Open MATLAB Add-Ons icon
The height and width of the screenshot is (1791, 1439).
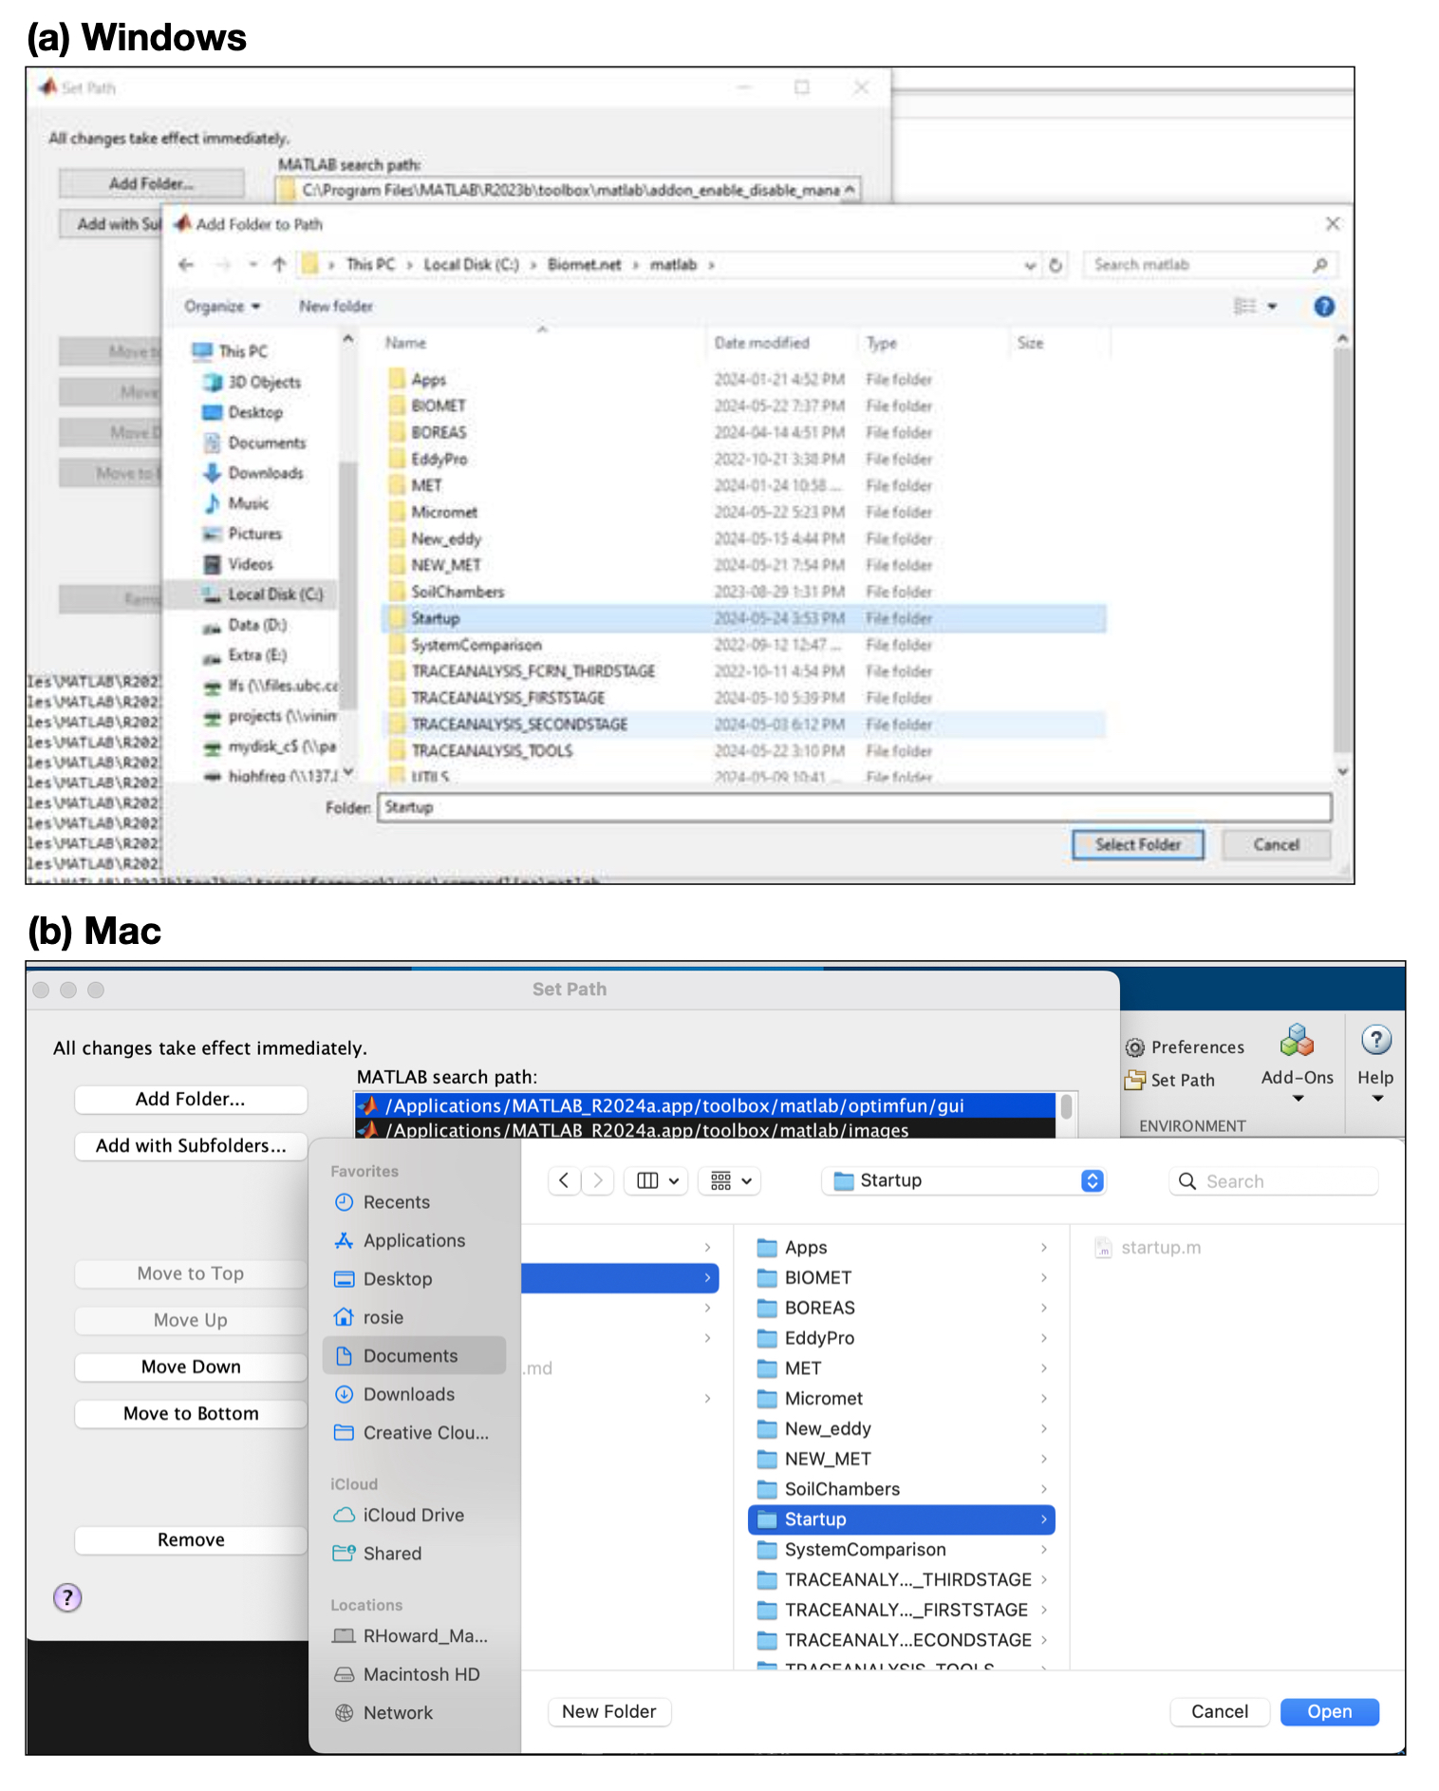point(1297,1042)
